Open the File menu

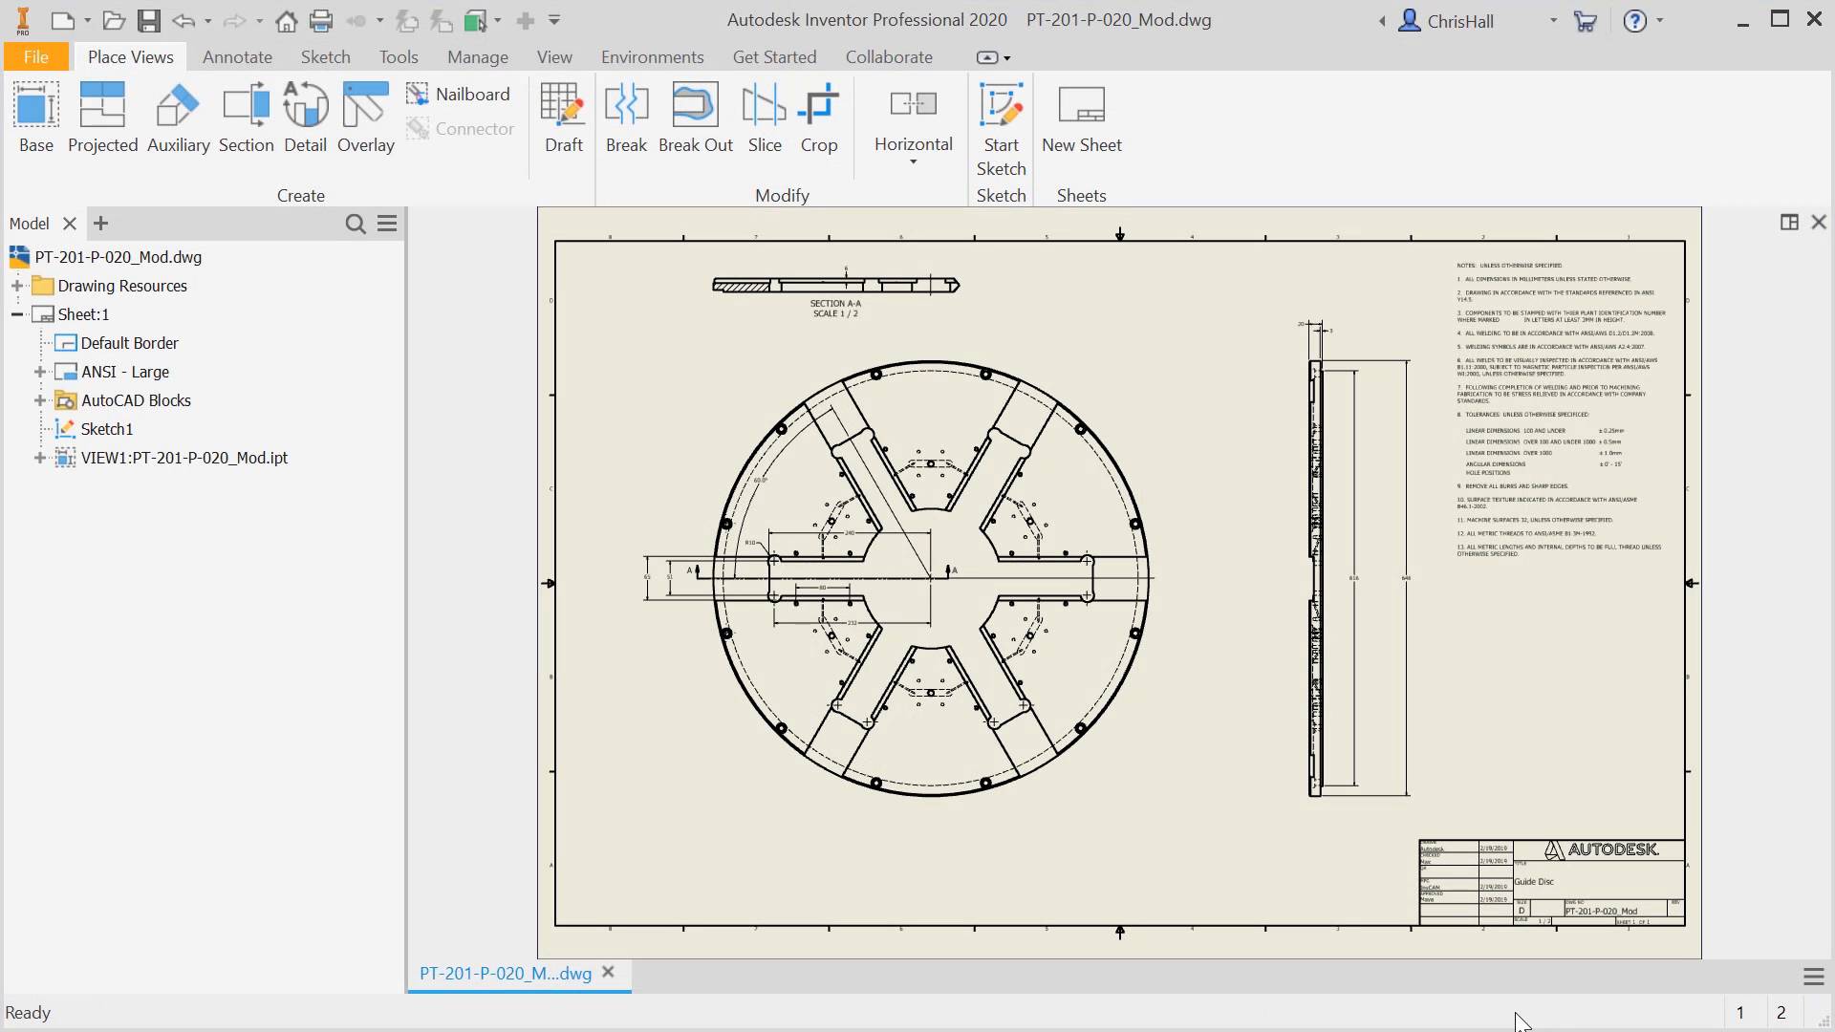35,56
